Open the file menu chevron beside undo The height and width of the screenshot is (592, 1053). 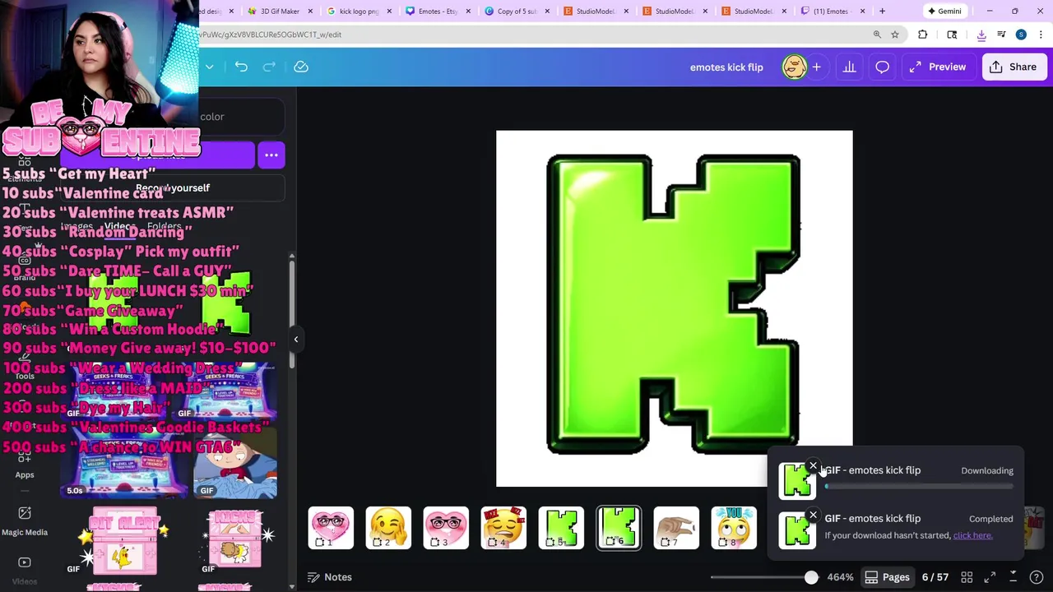209,67
